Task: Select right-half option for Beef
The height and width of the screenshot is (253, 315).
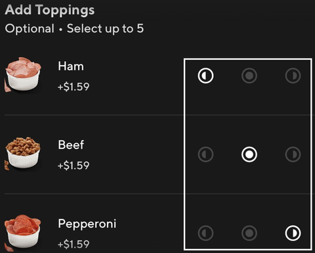Action: point(293,154)
